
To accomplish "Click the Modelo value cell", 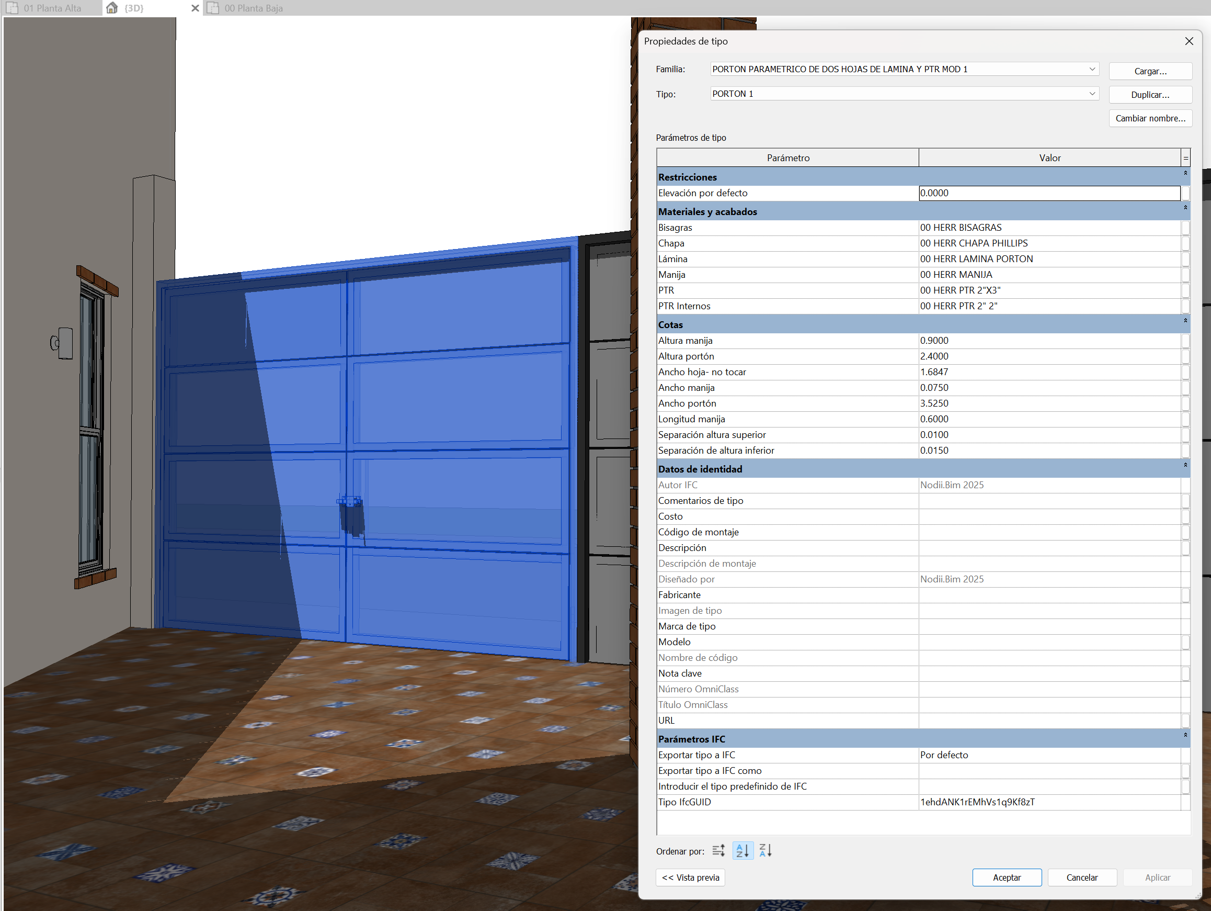I will pyautogui.click(x=1049, y=642).
